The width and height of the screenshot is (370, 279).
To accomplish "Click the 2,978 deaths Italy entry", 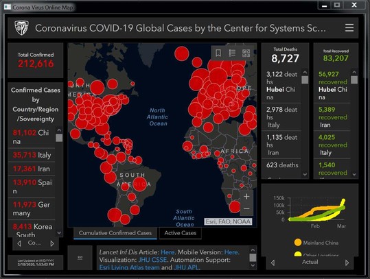I will pos(281,117).
